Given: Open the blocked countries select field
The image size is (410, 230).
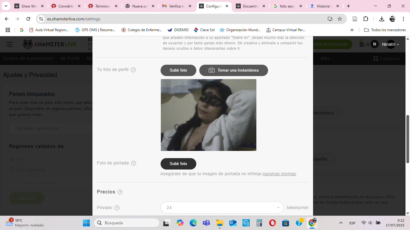Looking at the screenshot, I should (51, 128).
